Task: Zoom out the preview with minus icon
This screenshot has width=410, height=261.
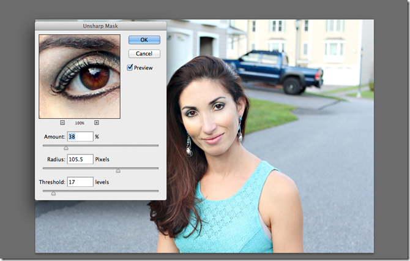Action: tap(62, 123)
